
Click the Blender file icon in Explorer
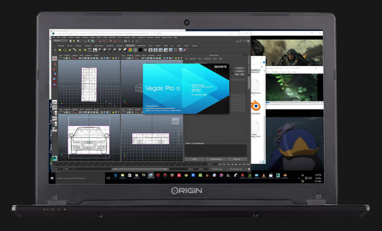coord(256,107)
